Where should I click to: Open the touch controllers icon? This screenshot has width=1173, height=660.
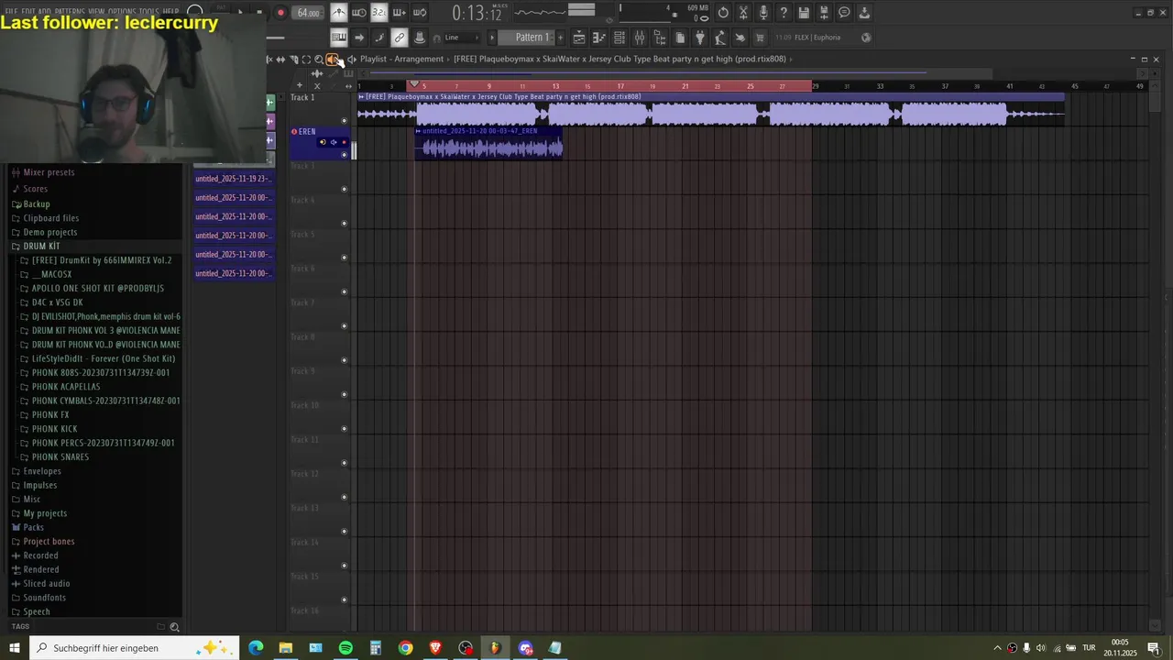point(740,38)
